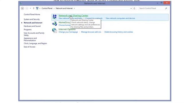
Task: Maximize the Network and Internet window
Action: [162, 3]
